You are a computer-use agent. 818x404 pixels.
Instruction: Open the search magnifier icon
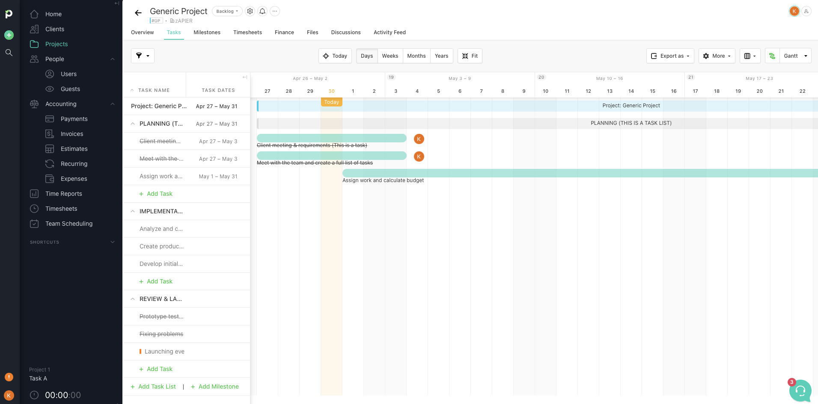point(9,53)
